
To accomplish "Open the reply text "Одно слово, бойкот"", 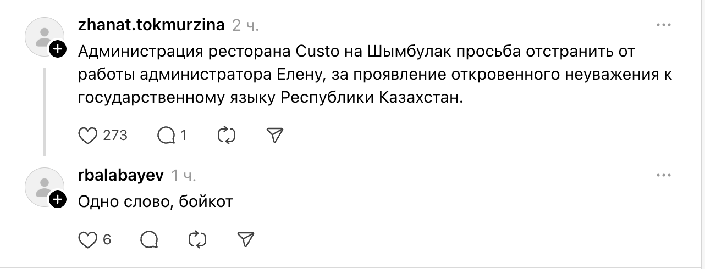I will coord(156,202).
